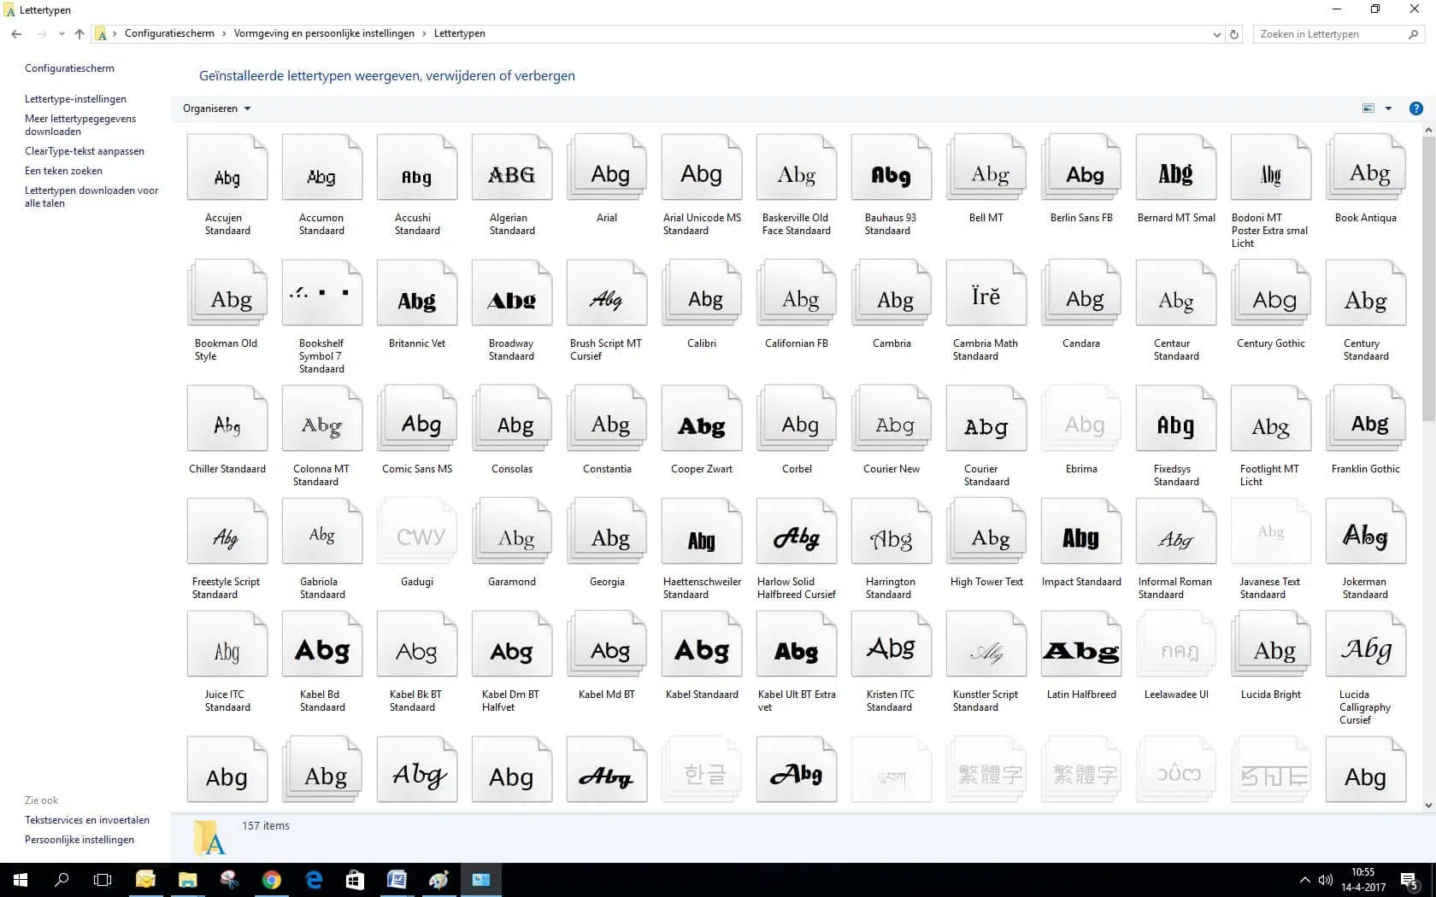Open Google Chrome from the taskbar

pyautogui.click(x=272, y=880)
